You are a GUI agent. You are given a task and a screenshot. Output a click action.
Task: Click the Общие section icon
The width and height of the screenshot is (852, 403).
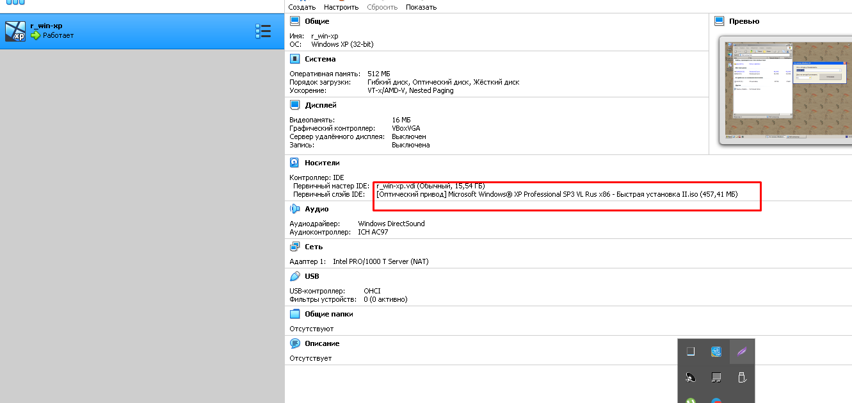[x=294, y=21]
